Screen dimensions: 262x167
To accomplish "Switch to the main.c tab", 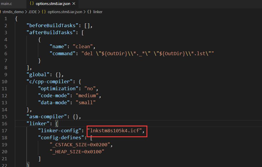I will [x=6, y=4].
